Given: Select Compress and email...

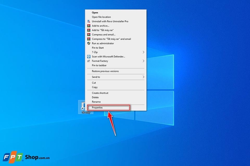Looking at the screenshot, I should (x=116, y=35).
